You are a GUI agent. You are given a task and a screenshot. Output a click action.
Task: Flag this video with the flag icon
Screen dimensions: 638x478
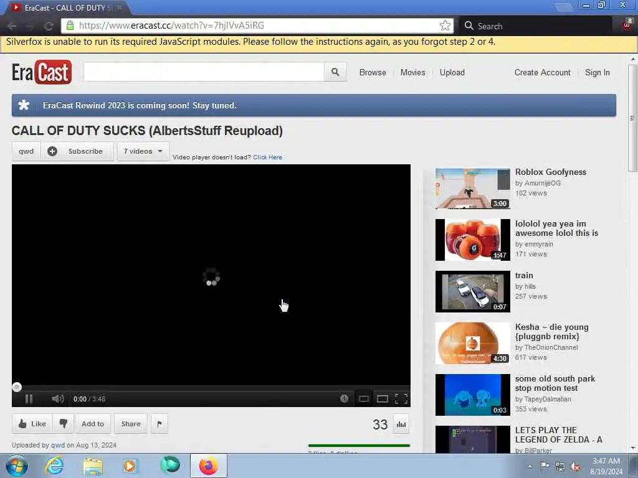(x=159, y=424)
